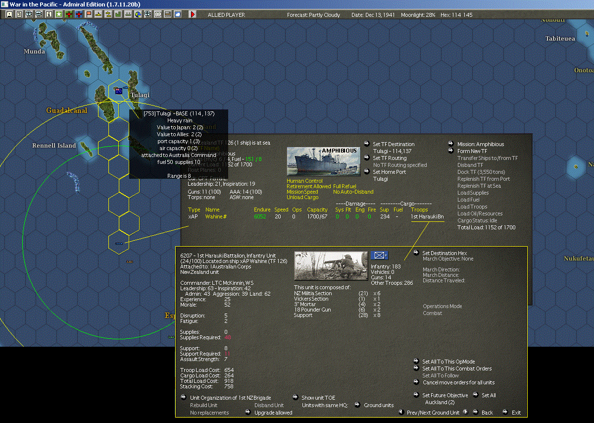Click Set TF Destination
The height and width of the screenshot is (423, 594).
[394, 144]
